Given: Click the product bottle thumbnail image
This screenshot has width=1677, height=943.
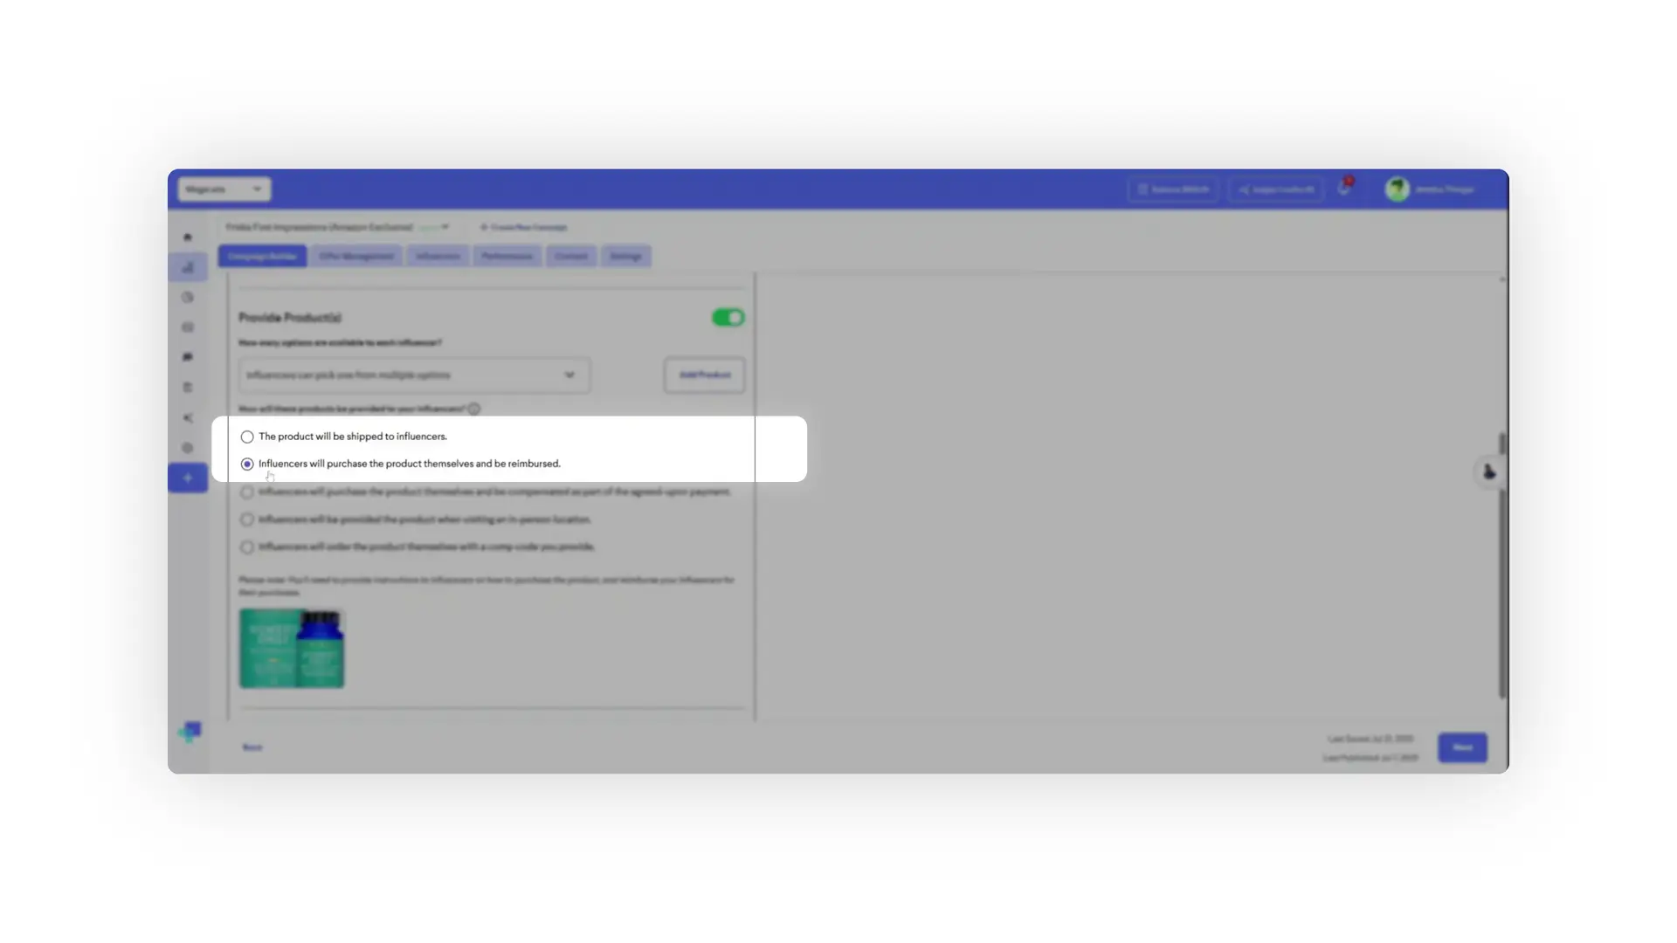Looking at the screenshot, I should (291, 649).
